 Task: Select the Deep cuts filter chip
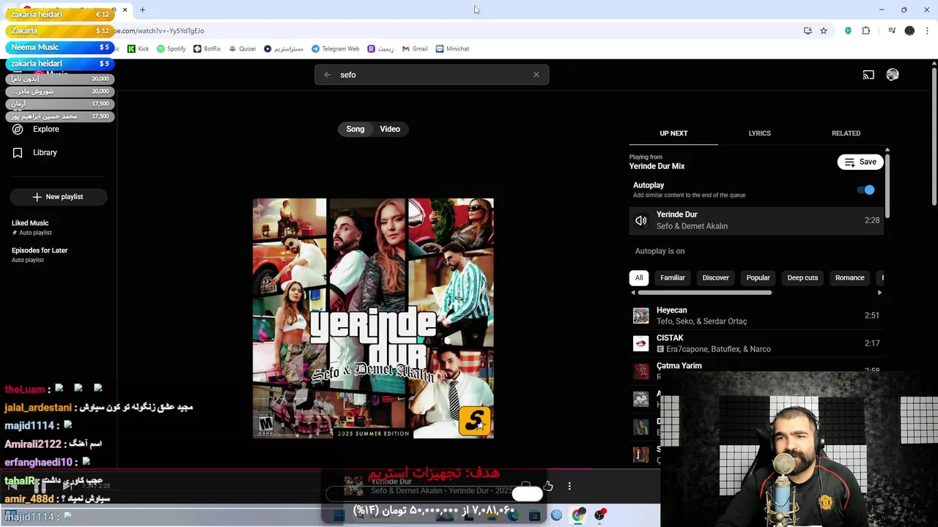802,278
